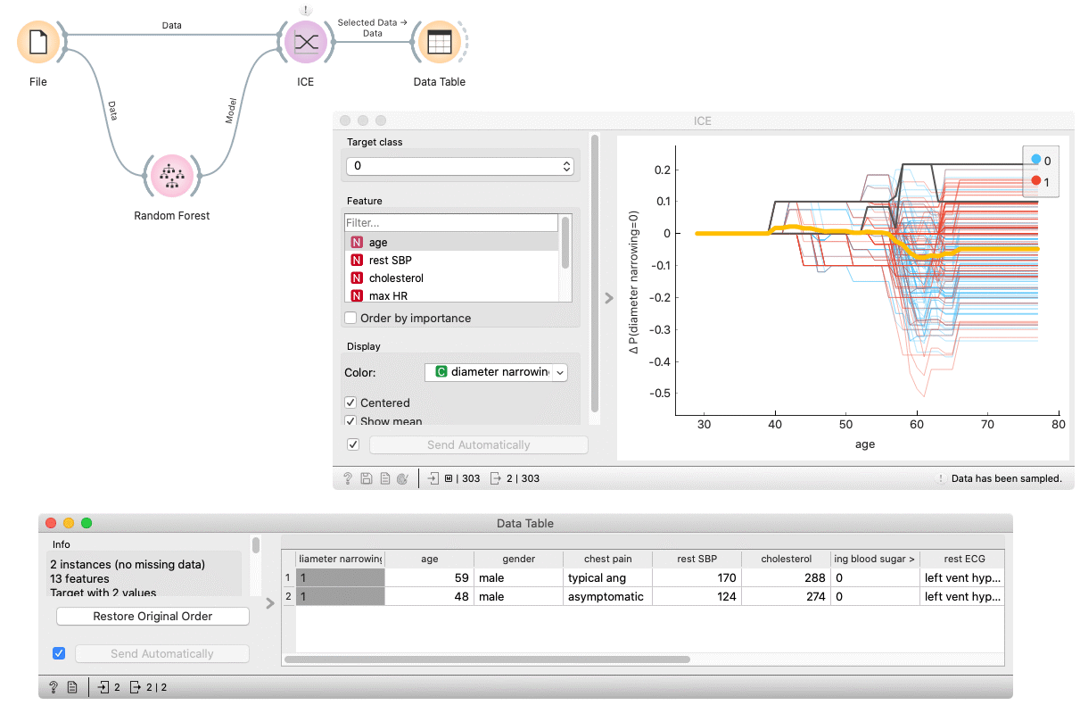The width and height of the screenshot is (1080, 705).
Task: Open the report icon in ICE status bar
Action: point(384,479)
